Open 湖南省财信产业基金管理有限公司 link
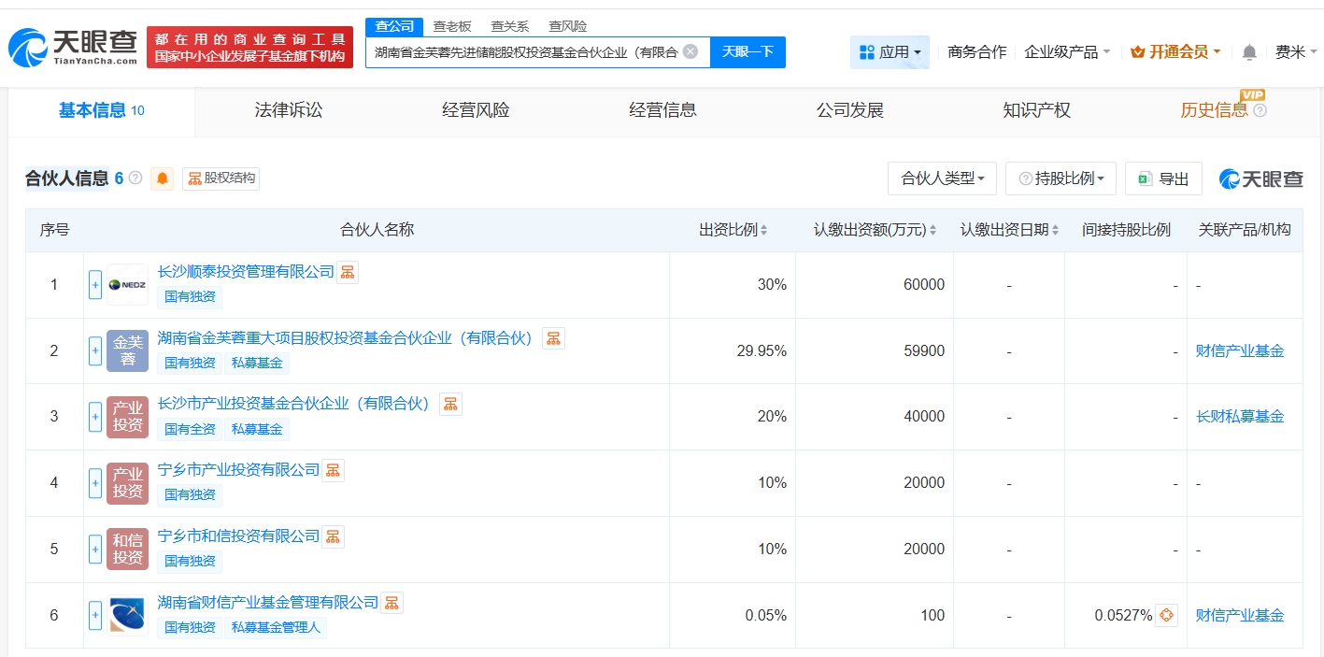 pos(268,603)
